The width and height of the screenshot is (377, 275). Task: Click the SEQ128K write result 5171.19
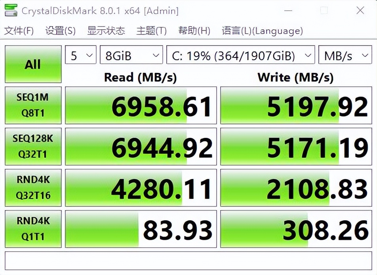pos(296,147)
